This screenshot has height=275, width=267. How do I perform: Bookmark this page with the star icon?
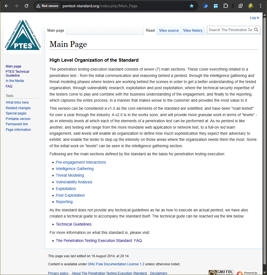click(x=191, y=6)
